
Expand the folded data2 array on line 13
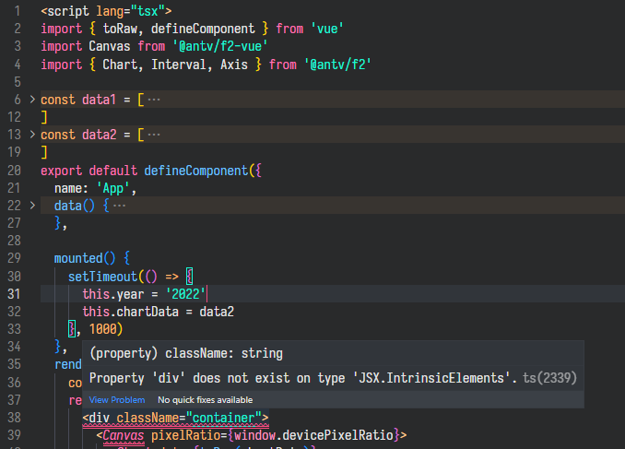pos(32,135)
